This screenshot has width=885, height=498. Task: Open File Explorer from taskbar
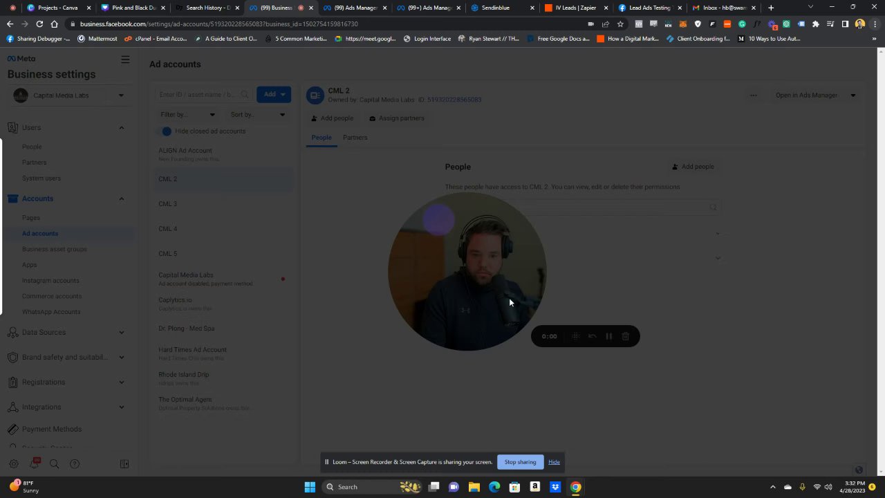click(474, 487)
